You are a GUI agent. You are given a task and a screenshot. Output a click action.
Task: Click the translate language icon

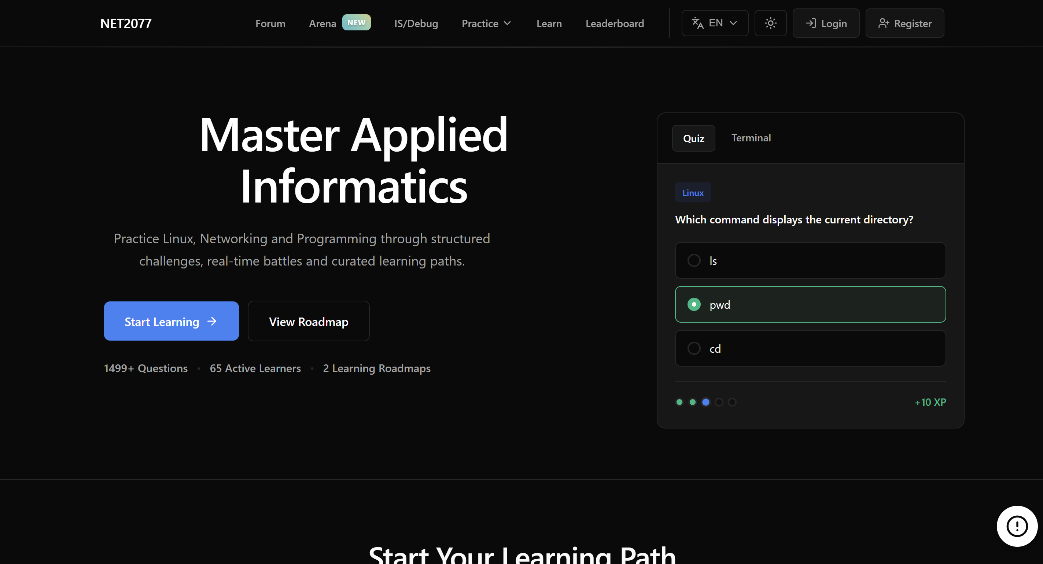(697, 23)
